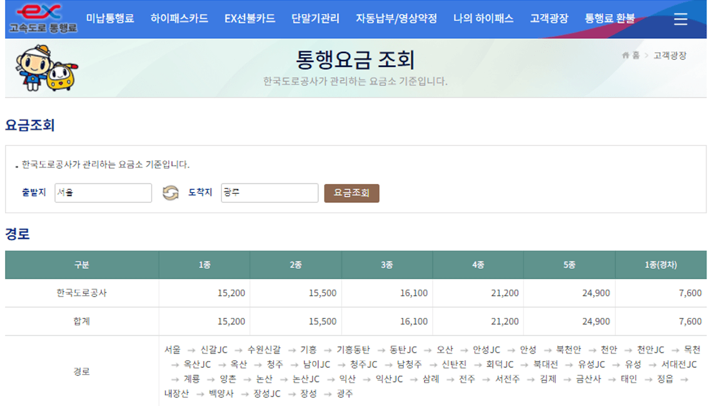Click 홈 breadcrumb link
Image resolution: width=711 pixels, height=406 pixels.
click(x=636, y=55)
